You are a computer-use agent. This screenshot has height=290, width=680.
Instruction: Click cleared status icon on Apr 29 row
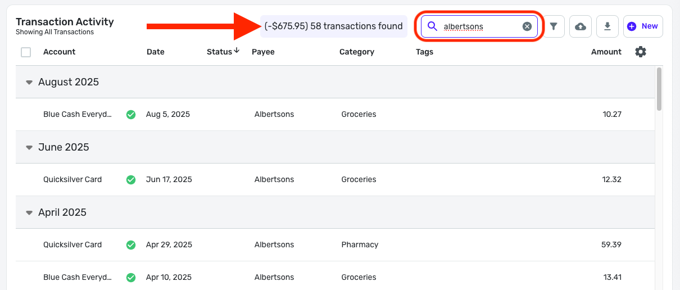(131, 245)
